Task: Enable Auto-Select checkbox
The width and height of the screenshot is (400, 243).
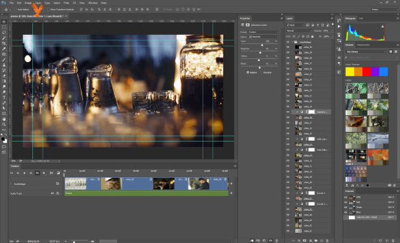Action: (x=16, y=10)
